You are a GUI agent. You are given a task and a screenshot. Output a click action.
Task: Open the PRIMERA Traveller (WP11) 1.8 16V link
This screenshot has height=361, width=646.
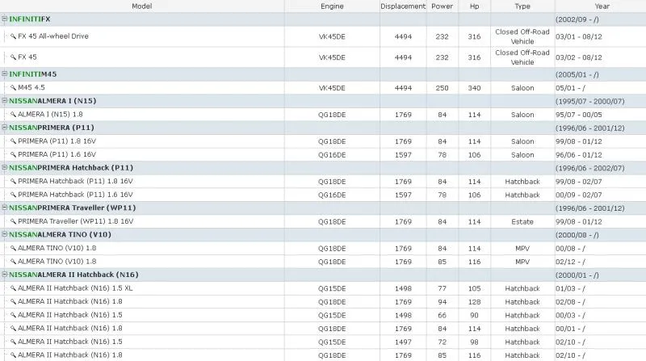pos(76,221)
